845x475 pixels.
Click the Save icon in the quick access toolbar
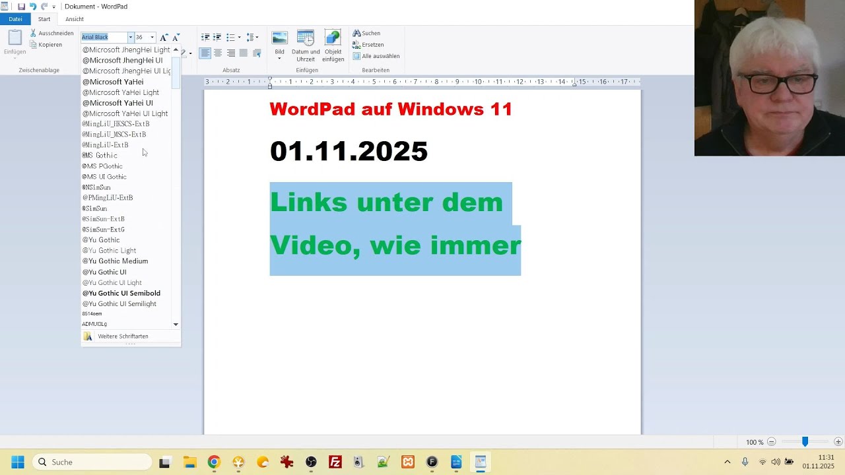click(x=21, y=7)
